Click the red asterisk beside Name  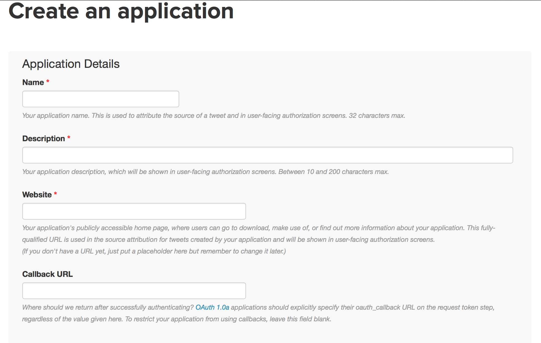(48, 81)
